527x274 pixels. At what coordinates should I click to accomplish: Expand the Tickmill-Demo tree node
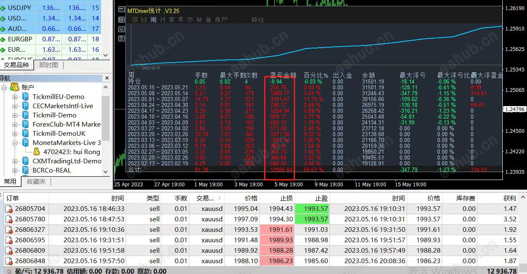[x=15, y=115]
